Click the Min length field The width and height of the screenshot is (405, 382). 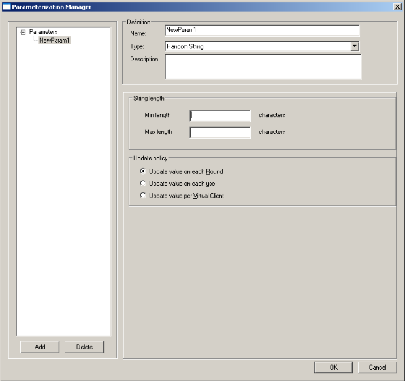220,116
